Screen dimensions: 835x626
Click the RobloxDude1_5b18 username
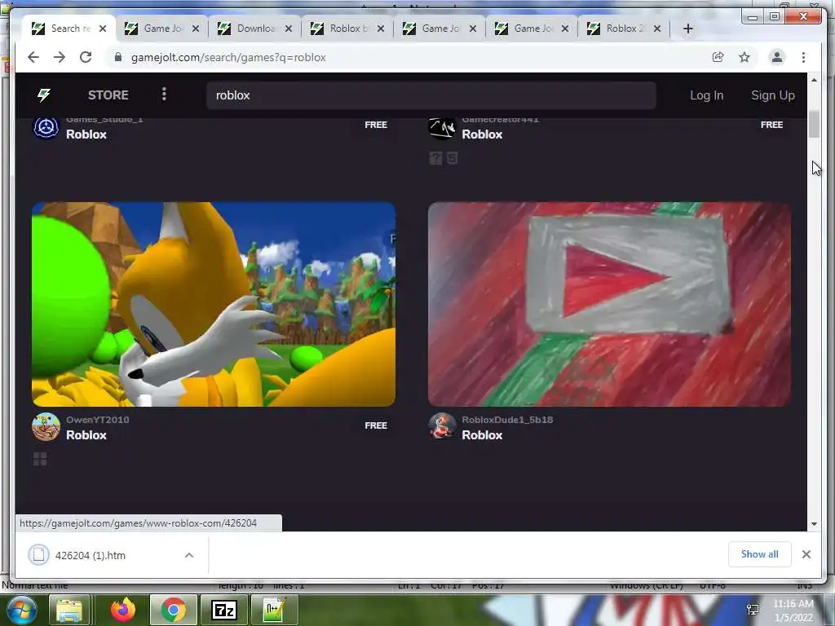pyautogui.click(x=507, y=420)
